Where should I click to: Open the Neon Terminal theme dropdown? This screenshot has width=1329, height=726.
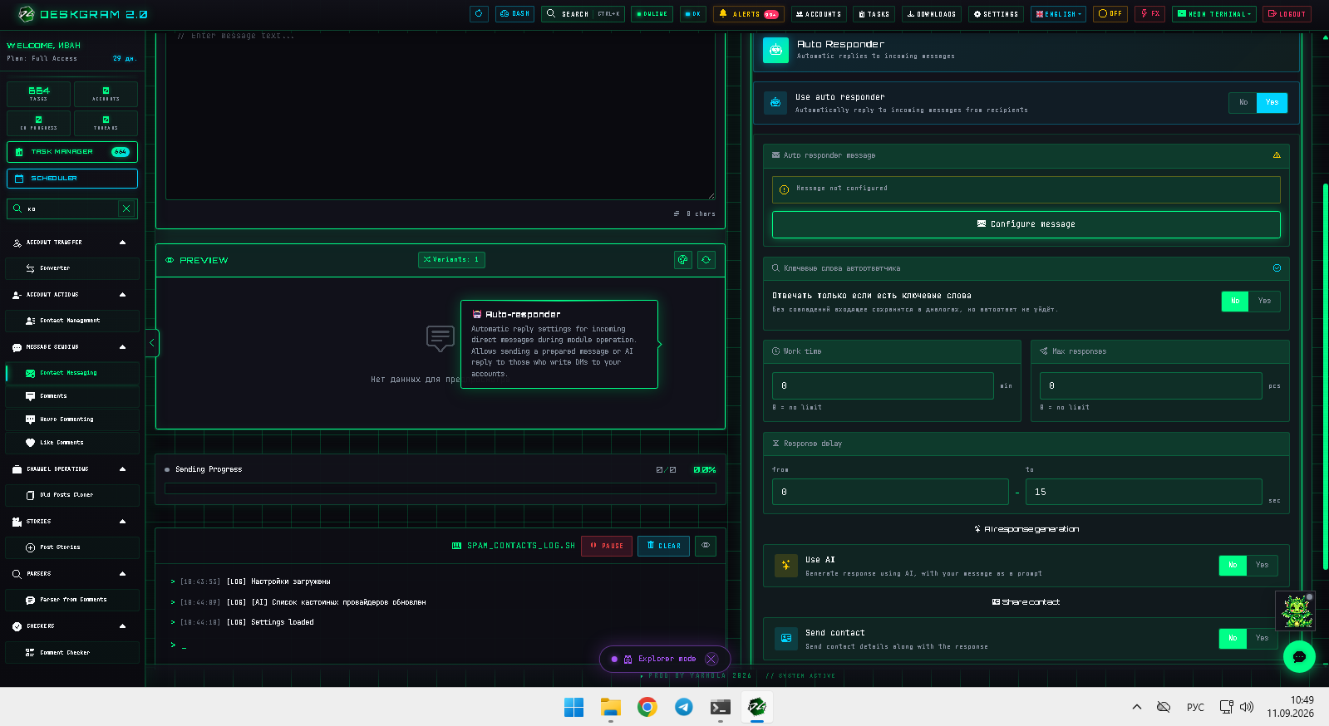click(x=1214, y=14)
